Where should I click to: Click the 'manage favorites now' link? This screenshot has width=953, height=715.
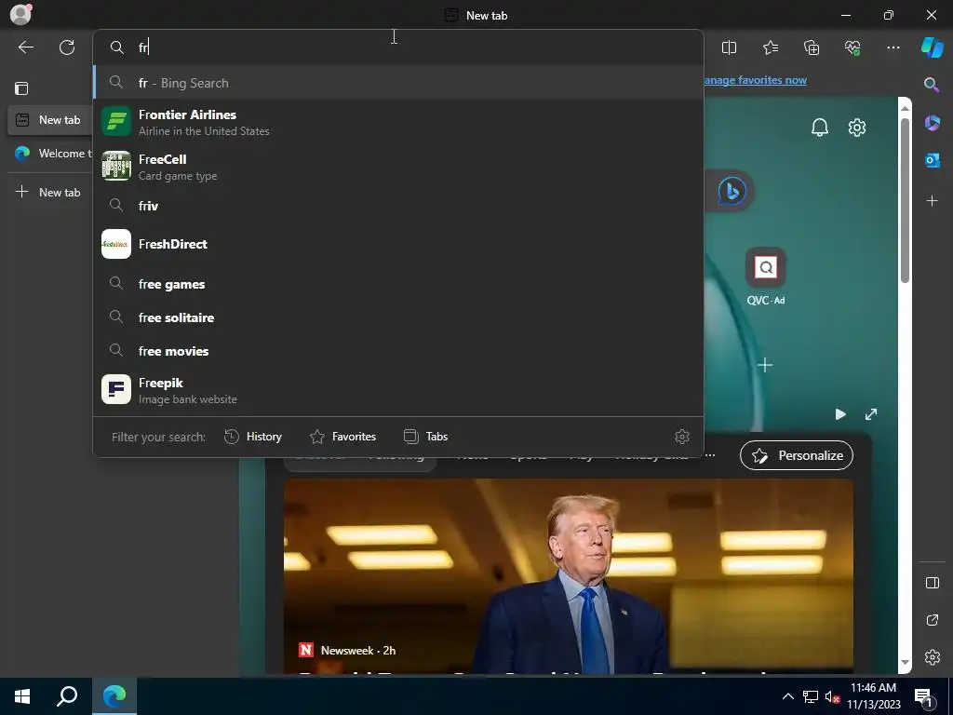tap(756, 80)
